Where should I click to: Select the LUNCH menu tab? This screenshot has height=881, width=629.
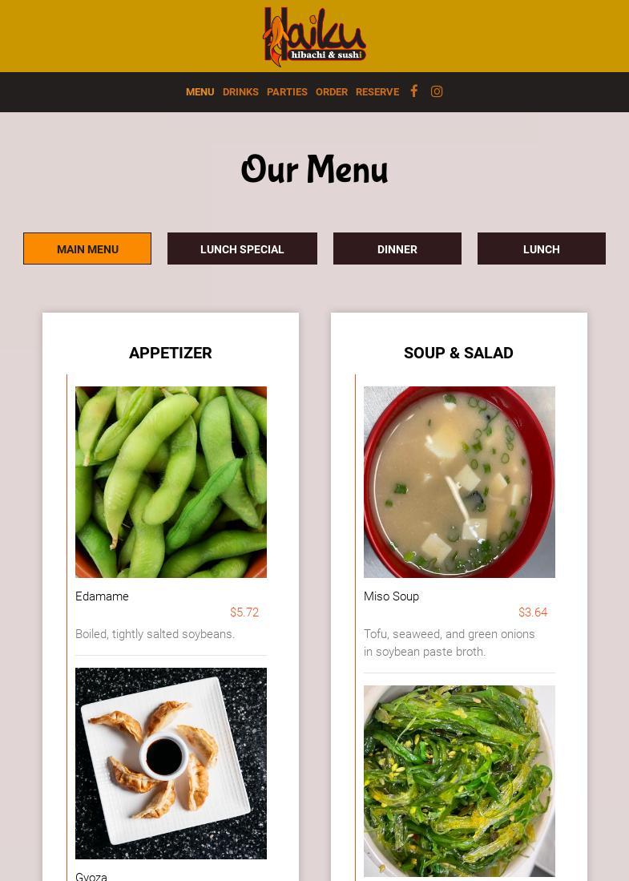click(x=542, y=249)
